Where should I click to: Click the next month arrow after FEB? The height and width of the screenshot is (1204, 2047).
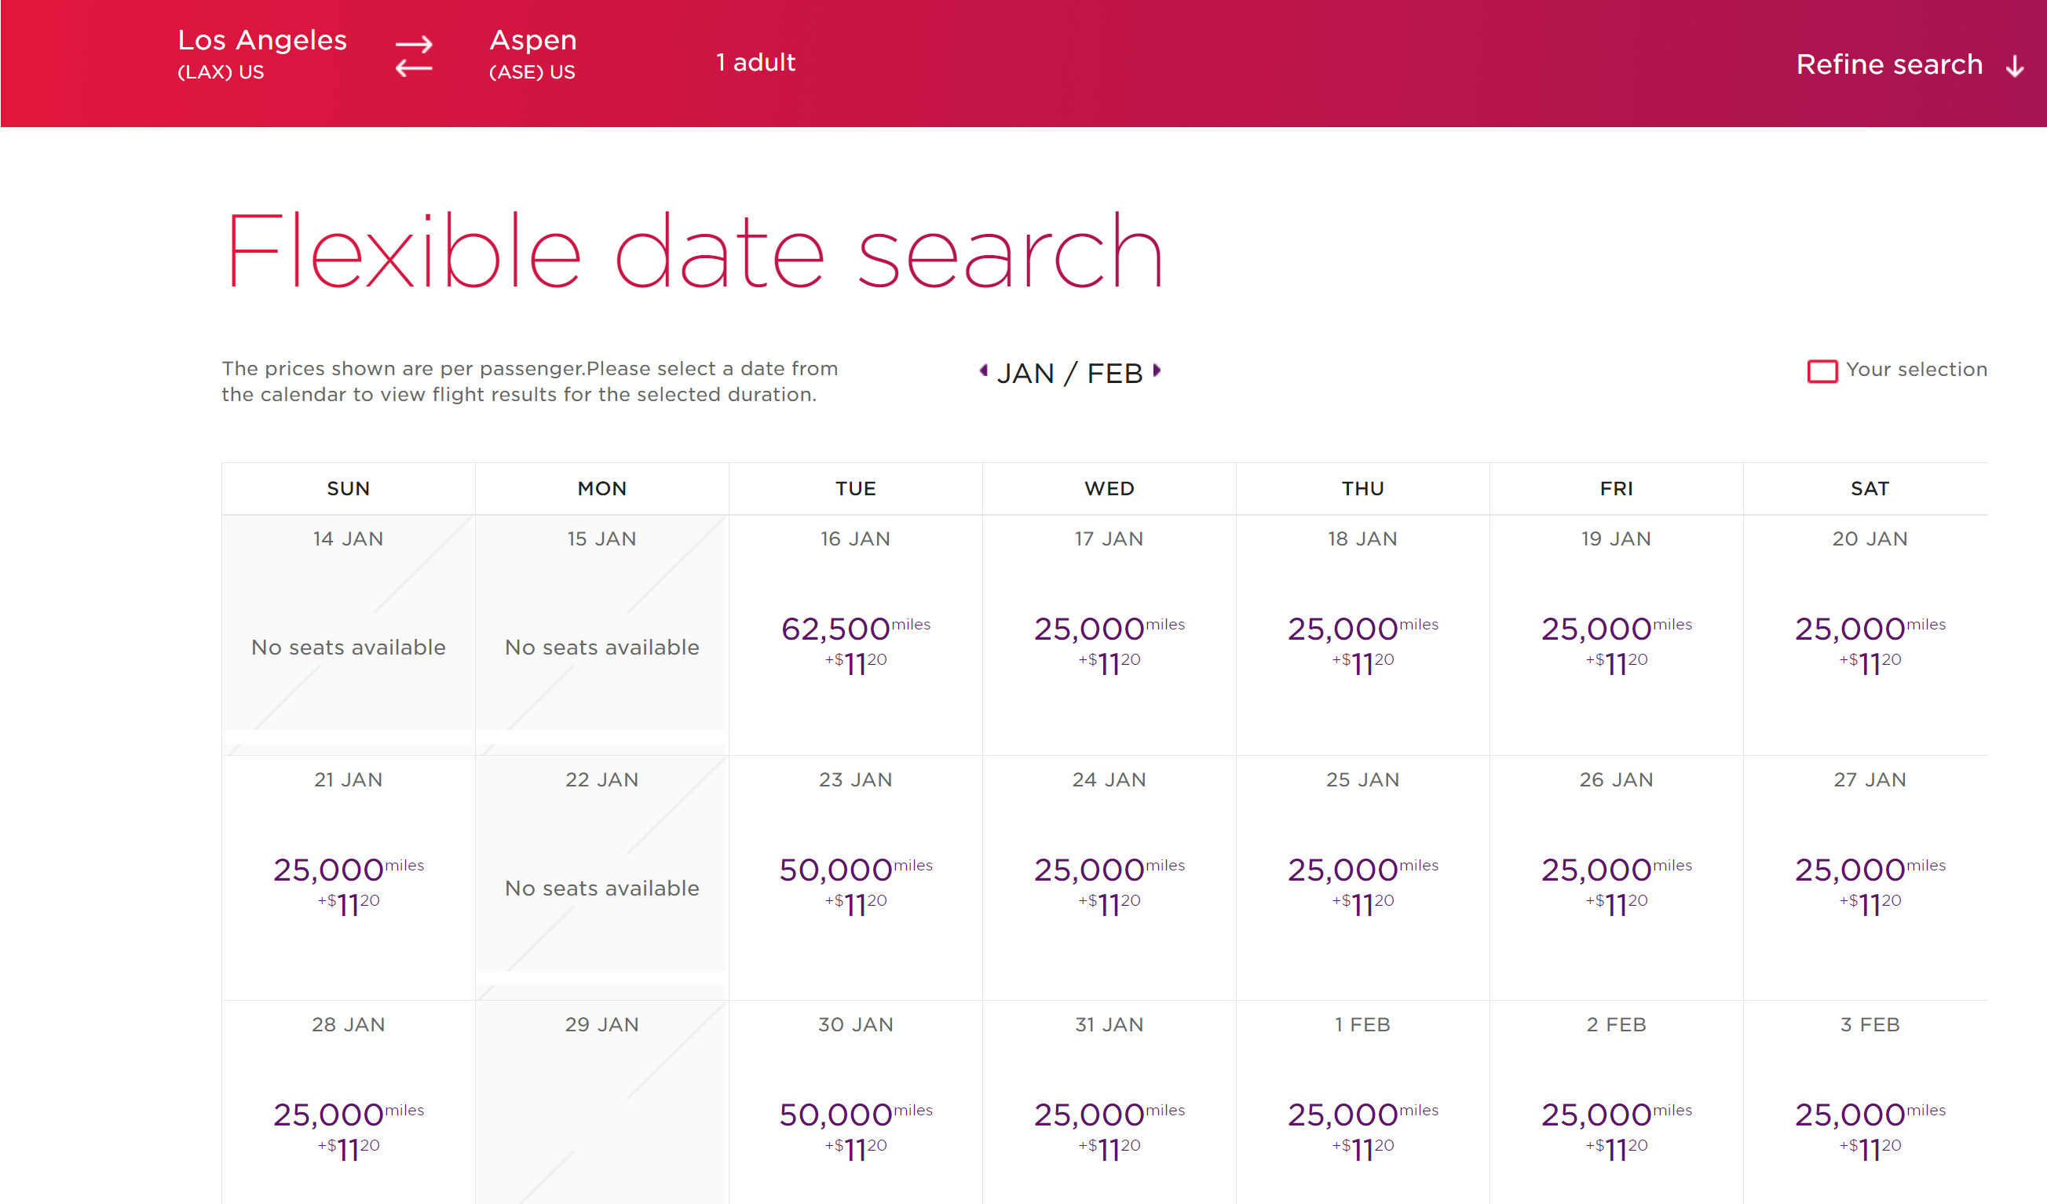pos(1157,371)
